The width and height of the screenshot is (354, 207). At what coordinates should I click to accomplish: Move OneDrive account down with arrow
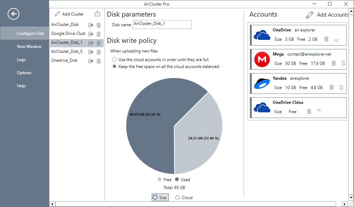(x=336, y=41)
